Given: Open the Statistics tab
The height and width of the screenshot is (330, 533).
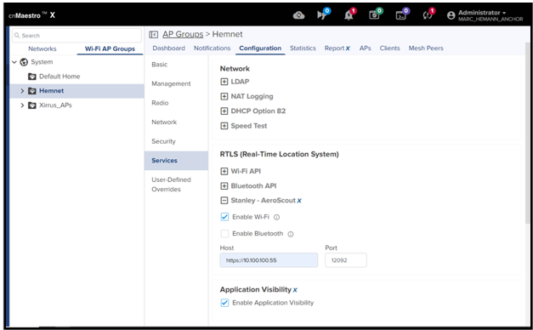Looking at the screenshot, I should [303, 48].
